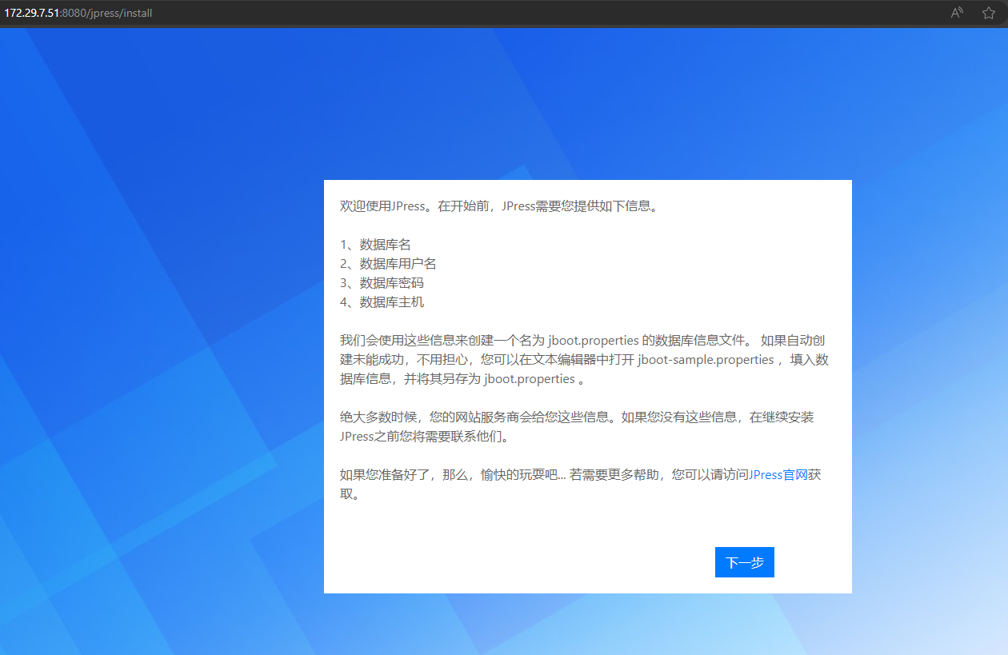Click the text 3、数据库密码
Image resolution: width=1008 pixels, height=655 pixels.
pos(382,283)
